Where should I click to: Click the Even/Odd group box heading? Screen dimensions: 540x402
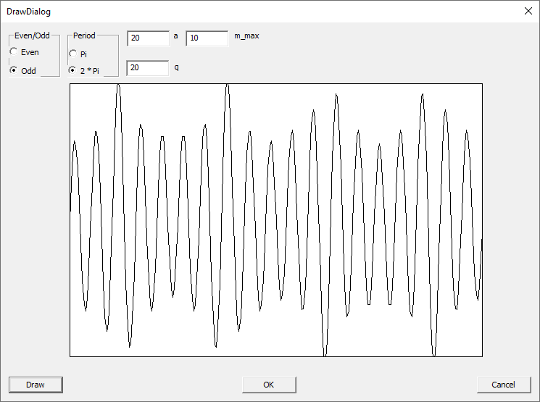(32, 35)
